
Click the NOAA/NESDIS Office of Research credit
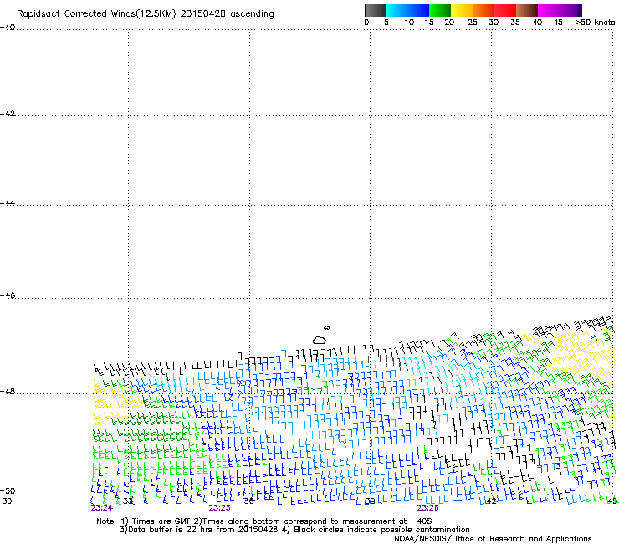coord(493,539)
